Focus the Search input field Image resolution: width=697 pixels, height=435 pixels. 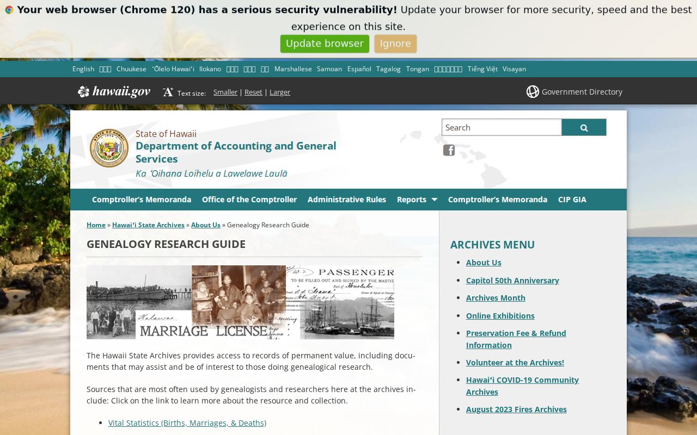[x=502, y=127]
